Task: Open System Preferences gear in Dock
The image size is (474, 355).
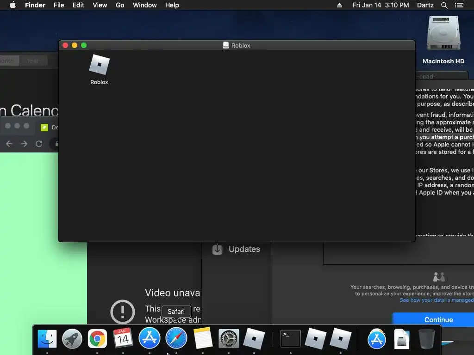Action: pyautogui.click(x=229, y=338)
